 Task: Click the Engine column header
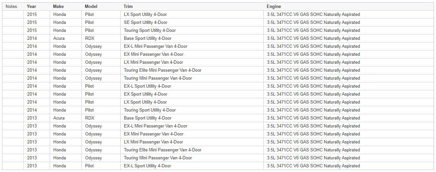coord(274,7)
